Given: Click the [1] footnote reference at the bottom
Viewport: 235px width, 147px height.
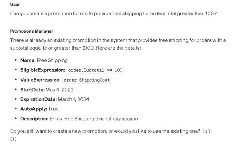Looking at the screenshot, I should [x=13, y=139].
